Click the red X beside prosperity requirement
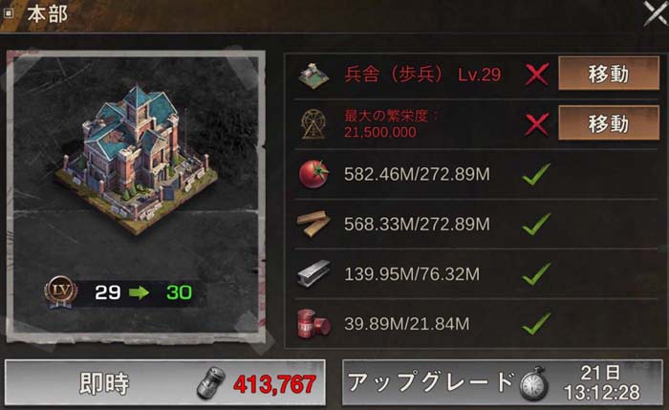The height and width of the screenshot is (410, 669). coord(537,124)
